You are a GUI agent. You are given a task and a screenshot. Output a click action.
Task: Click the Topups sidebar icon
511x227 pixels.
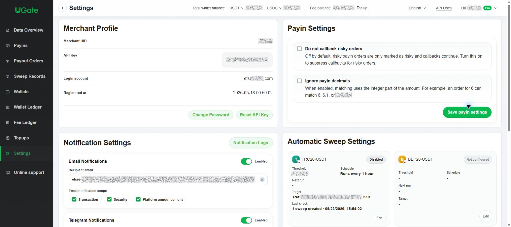coord(8,138)
